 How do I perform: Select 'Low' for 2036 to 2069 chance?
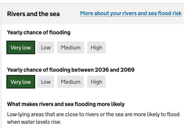point(46,82)
